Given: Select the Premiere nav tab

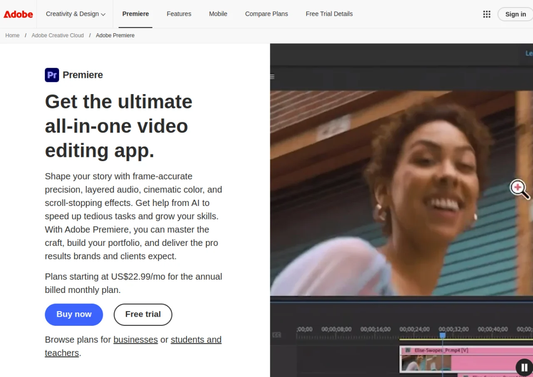Looking at the screenshot, I should tap(135, 14).
